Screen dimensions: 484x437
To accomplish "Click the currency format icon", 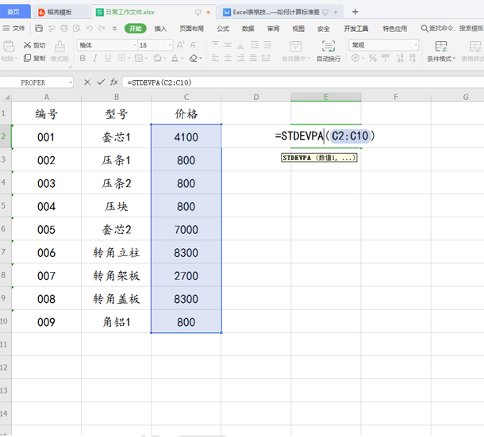I will 355,58.
